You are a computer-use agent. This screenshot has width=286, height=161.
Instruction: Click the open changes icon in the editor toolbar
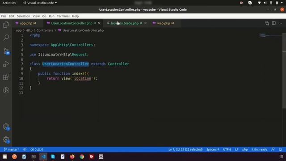pyautogui.click(x=267, y=23)
